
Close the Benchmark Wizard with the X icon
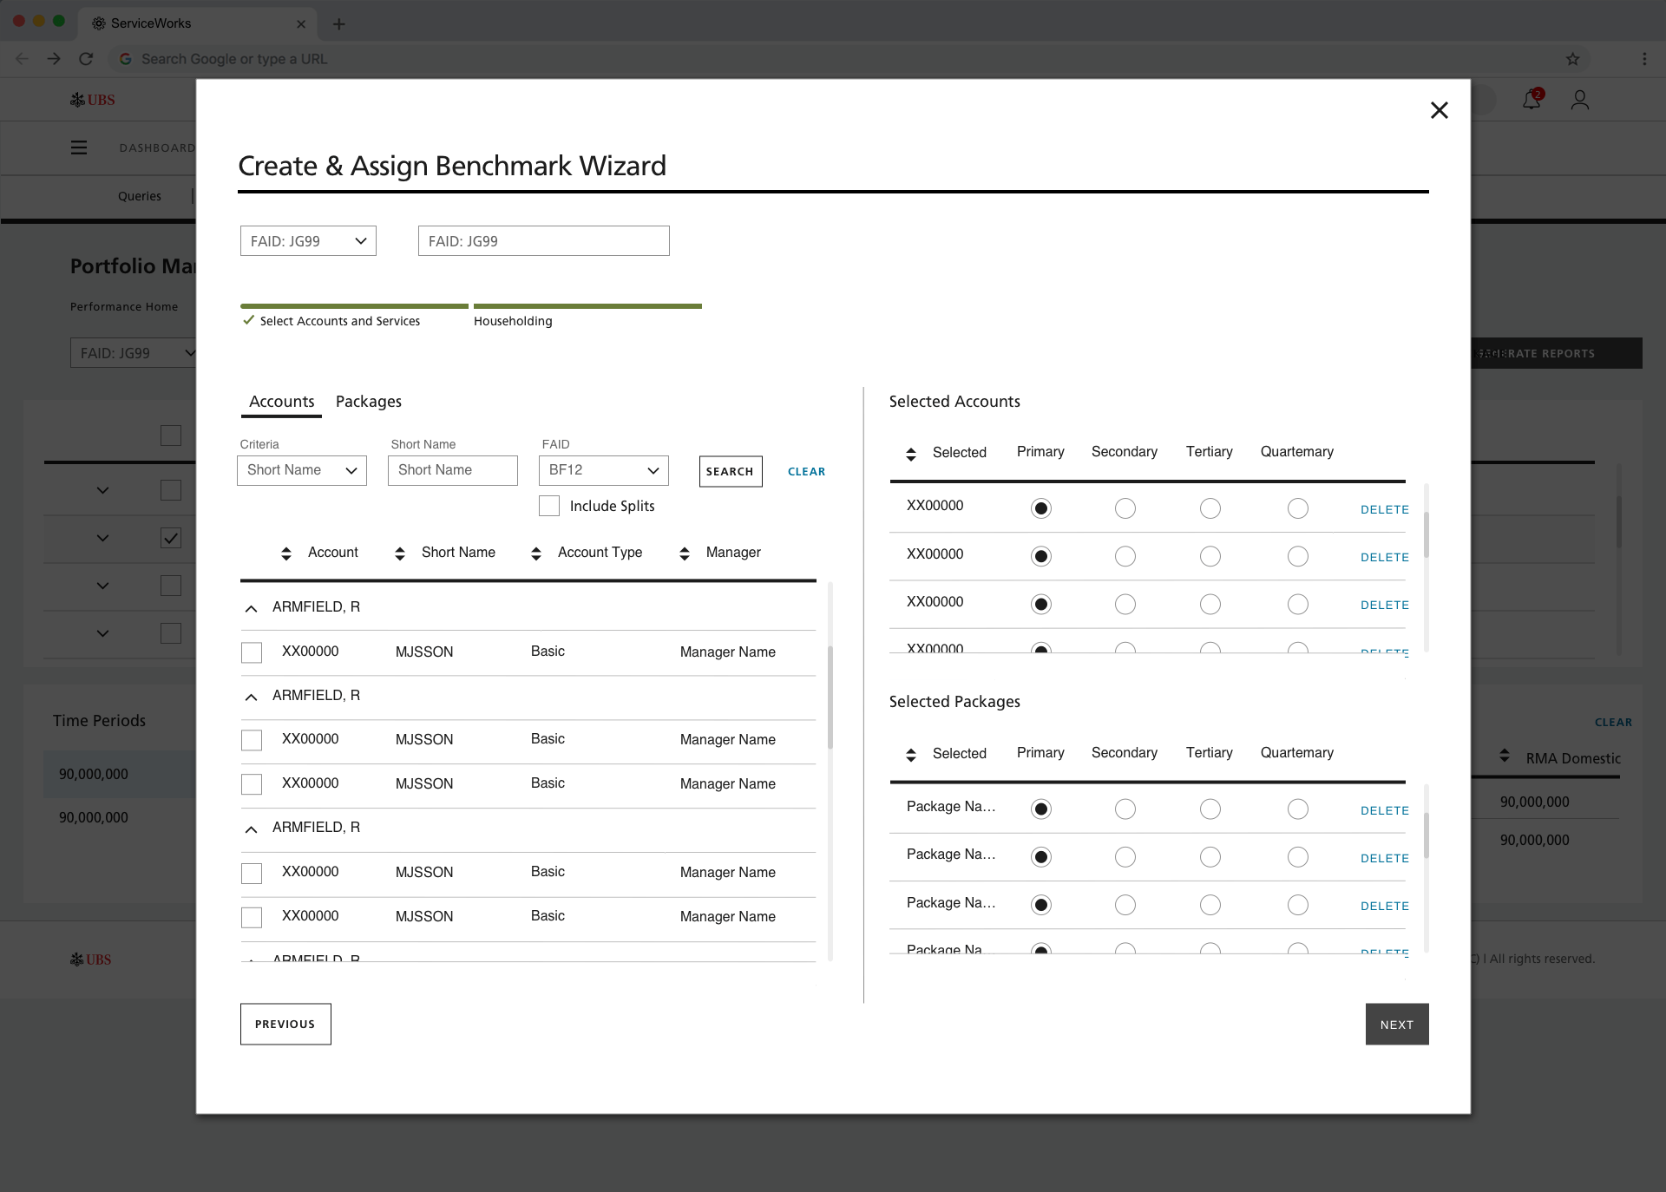coord(1439,110)
